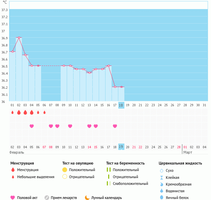This screenshot has width=211, height=200.
Task: Click the 36.7 temperature point on day 01
Action: tap(12, 52)
